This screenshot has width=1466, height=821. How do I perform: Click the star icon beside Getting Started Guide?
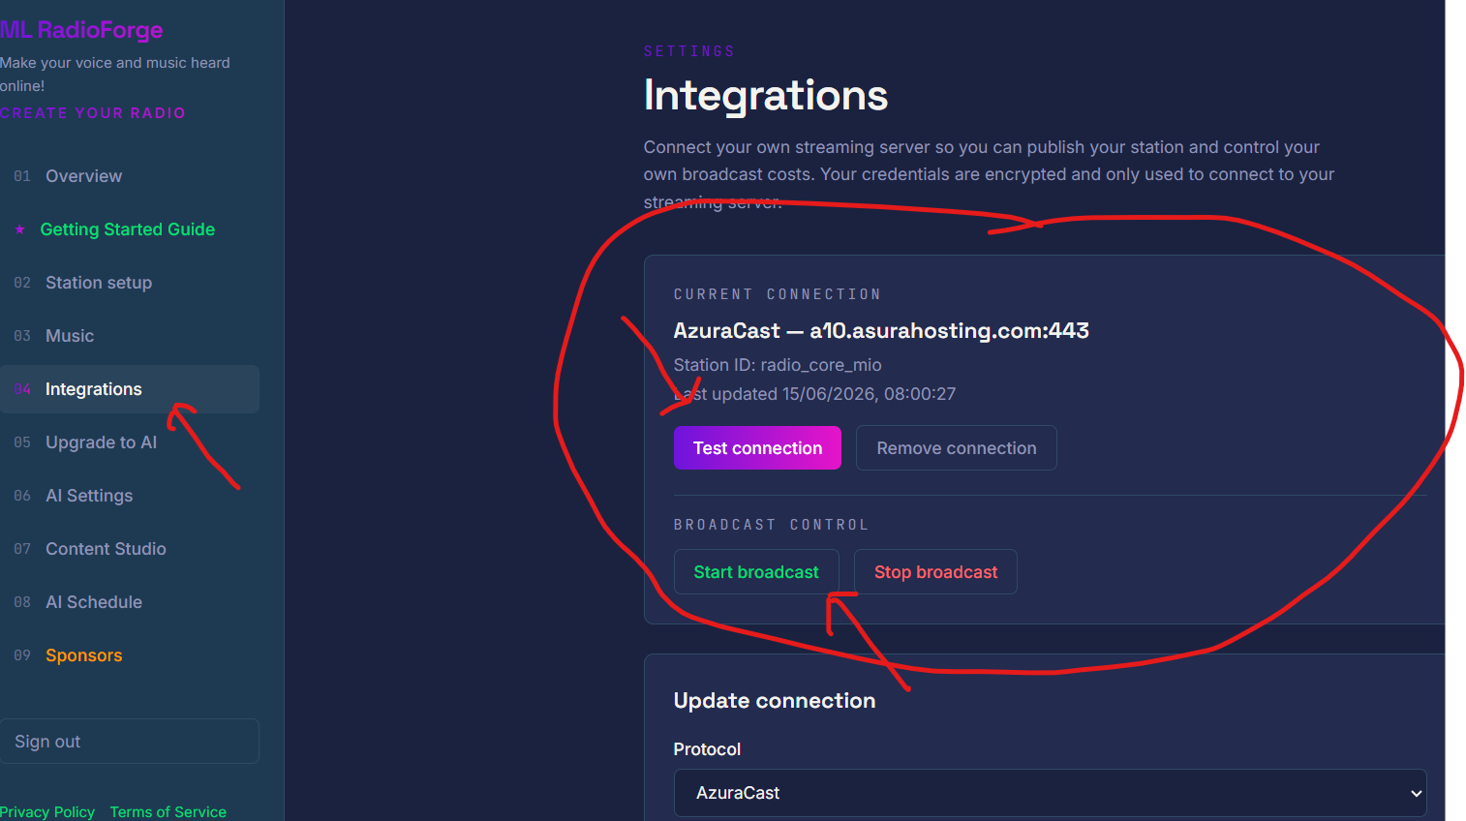(20, 229)
